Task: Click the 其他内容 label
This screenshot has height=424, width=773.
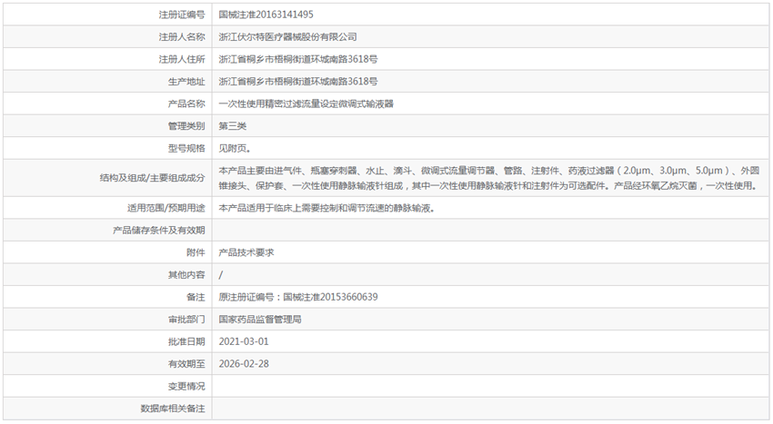Action: pos(186,275)
